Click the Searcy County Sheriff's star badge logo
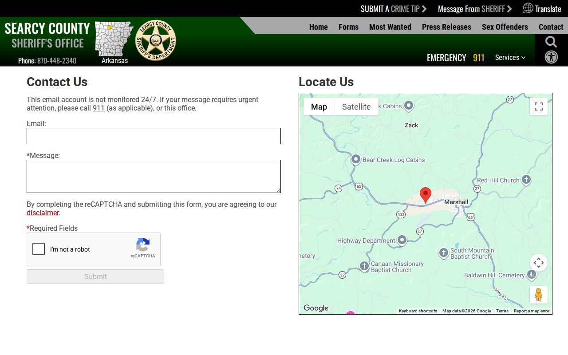The width and height of the screenshot is (568, 355). coord(155,40)
